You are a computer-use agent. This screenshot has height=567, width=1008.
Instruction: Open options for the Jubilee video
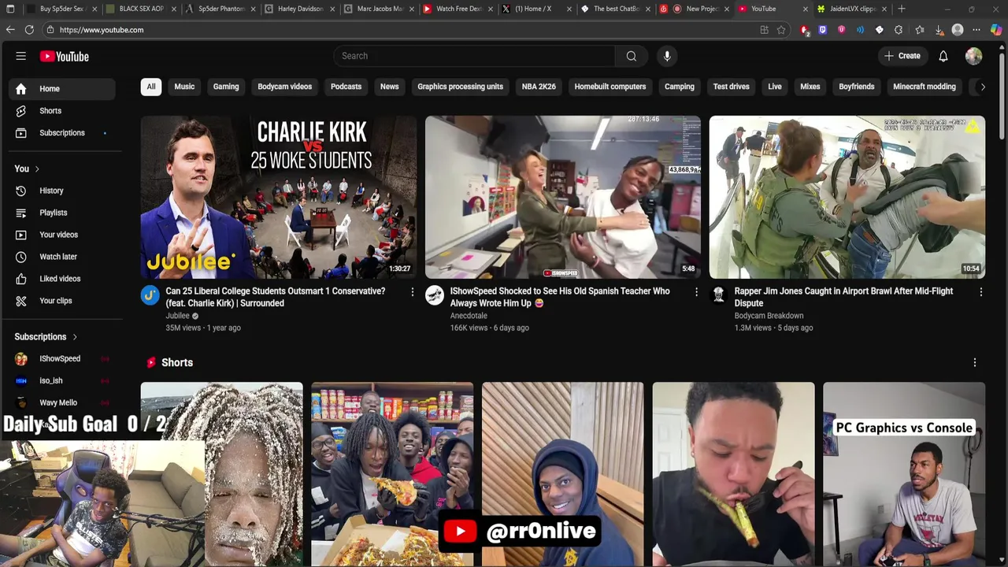(412, 292)
